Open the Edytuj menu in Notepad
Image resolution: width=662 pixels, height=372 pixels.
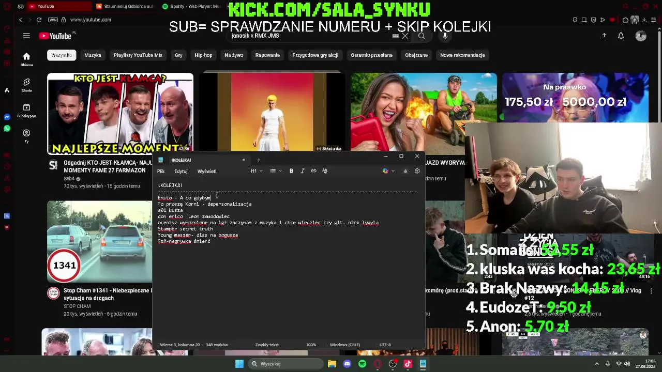(x=181, y=171)
